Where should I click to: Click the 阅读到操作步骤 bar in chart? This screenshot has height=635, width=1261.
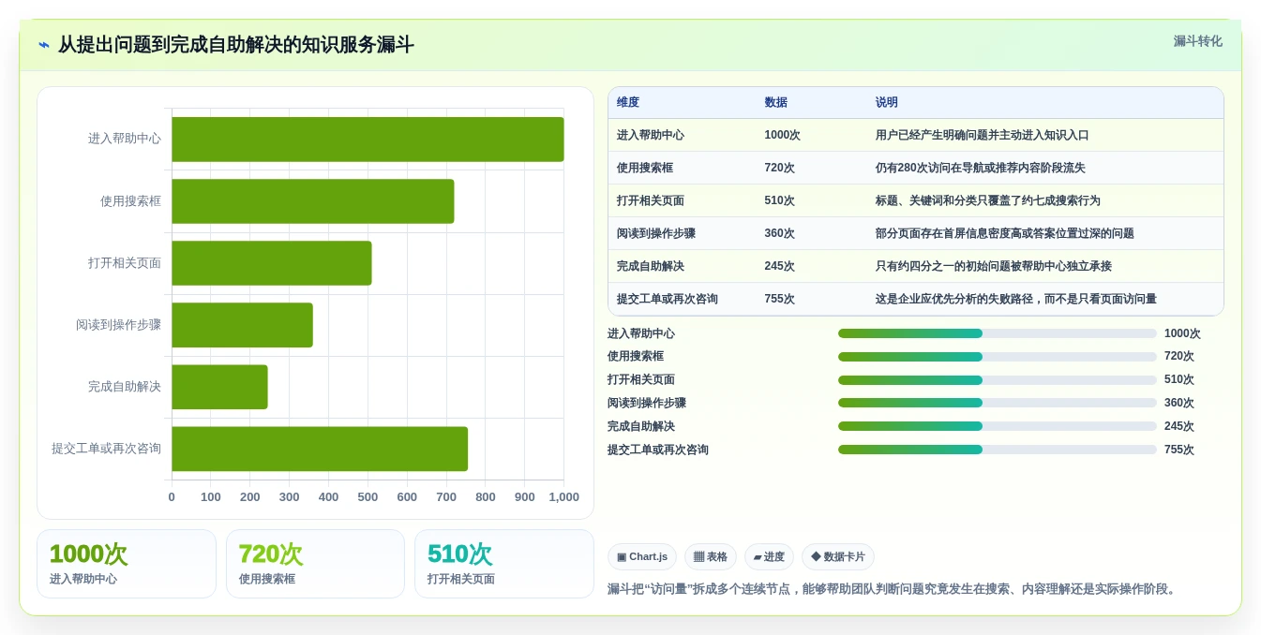(x=242, y=325)
